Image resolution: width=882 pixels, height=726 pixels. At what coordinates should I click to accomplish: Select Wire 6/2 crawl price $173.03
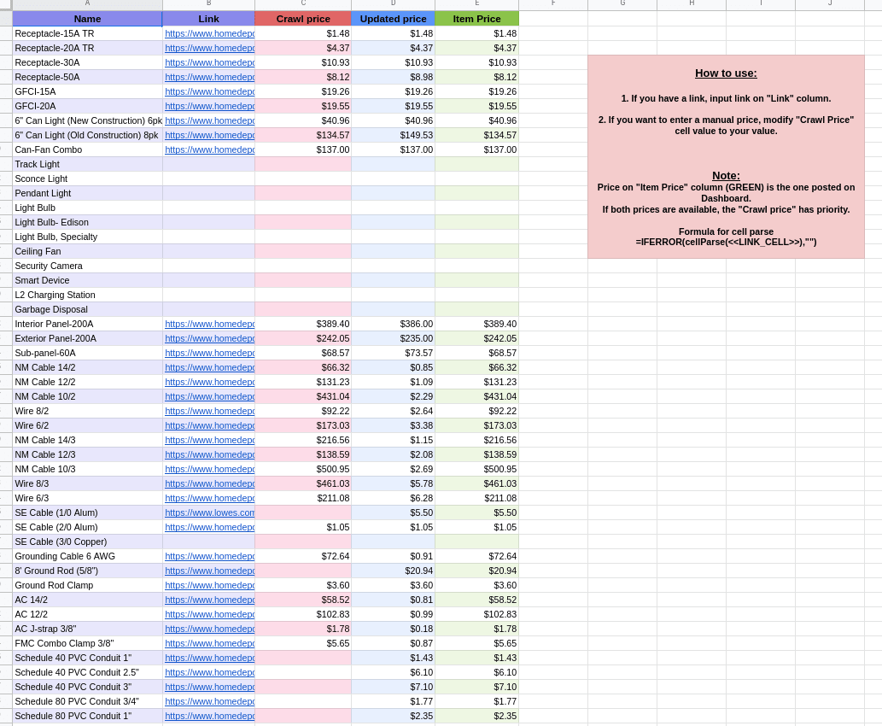(x=303, y=425)
